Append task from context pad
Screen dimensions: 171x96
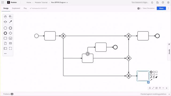(157, 72)
